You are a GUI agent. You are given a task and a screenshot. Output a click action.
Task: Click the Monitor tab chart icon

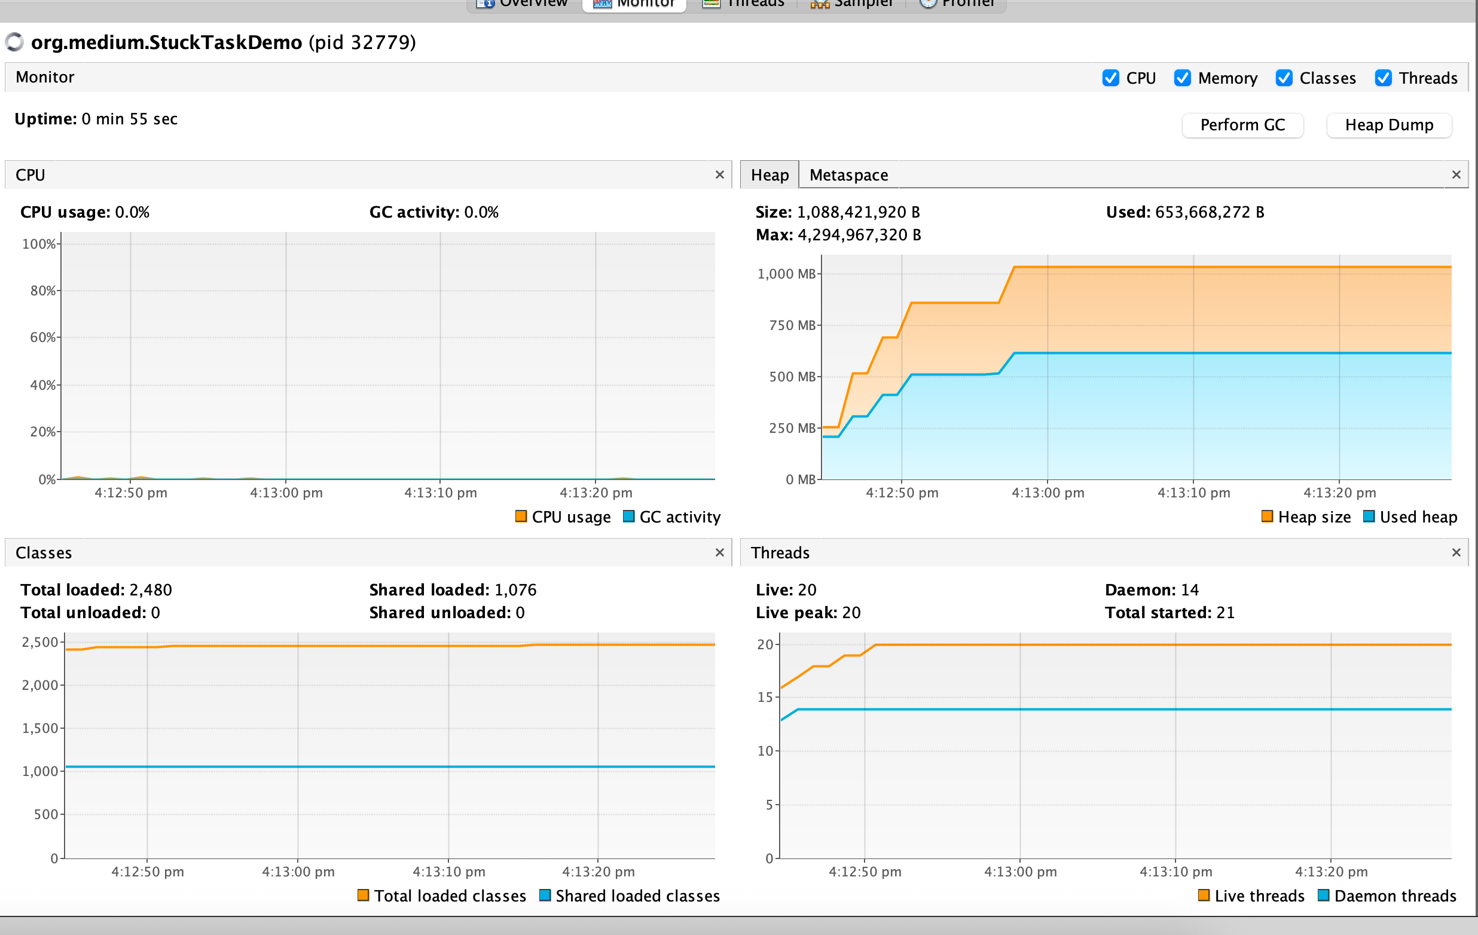pos(602,4)
